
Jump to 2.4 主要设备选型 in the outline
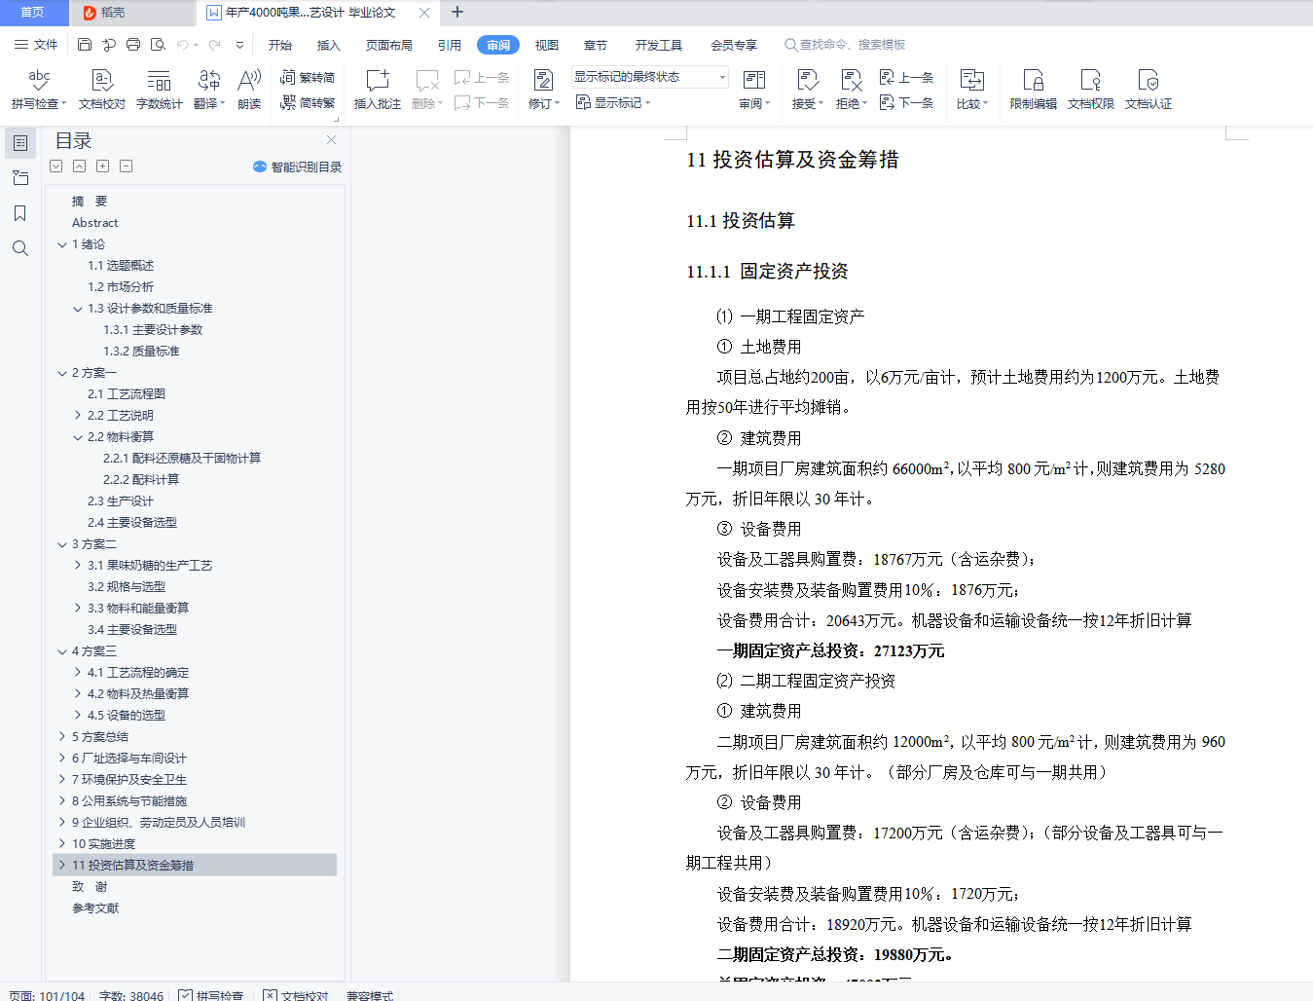132,523
